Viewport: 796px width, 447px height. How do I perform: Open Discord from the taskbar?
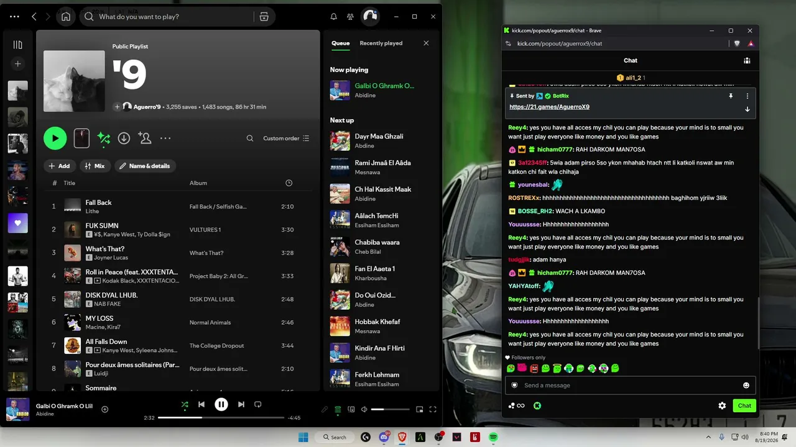point(384,437)
